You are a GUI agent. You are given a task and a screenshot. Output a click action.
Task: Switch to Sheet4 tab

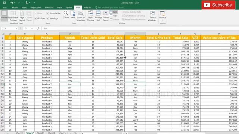point(51,133)
